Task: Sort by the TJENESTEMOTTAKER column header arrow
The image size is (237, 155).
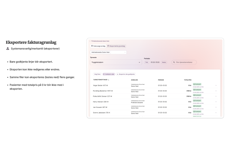Action: (x=109, y=80)
